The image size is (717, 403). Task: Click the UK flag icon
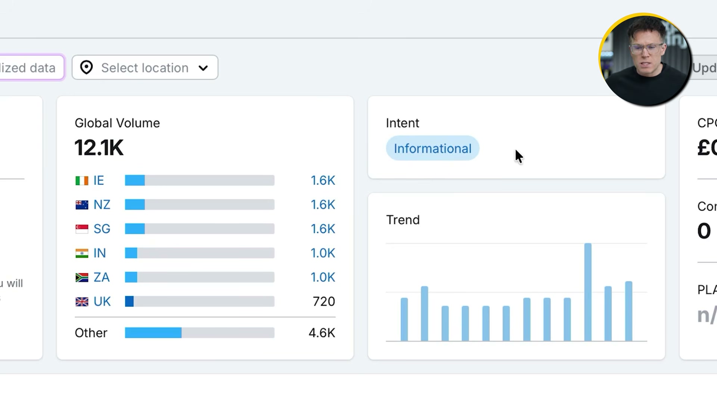pos(81,302)
